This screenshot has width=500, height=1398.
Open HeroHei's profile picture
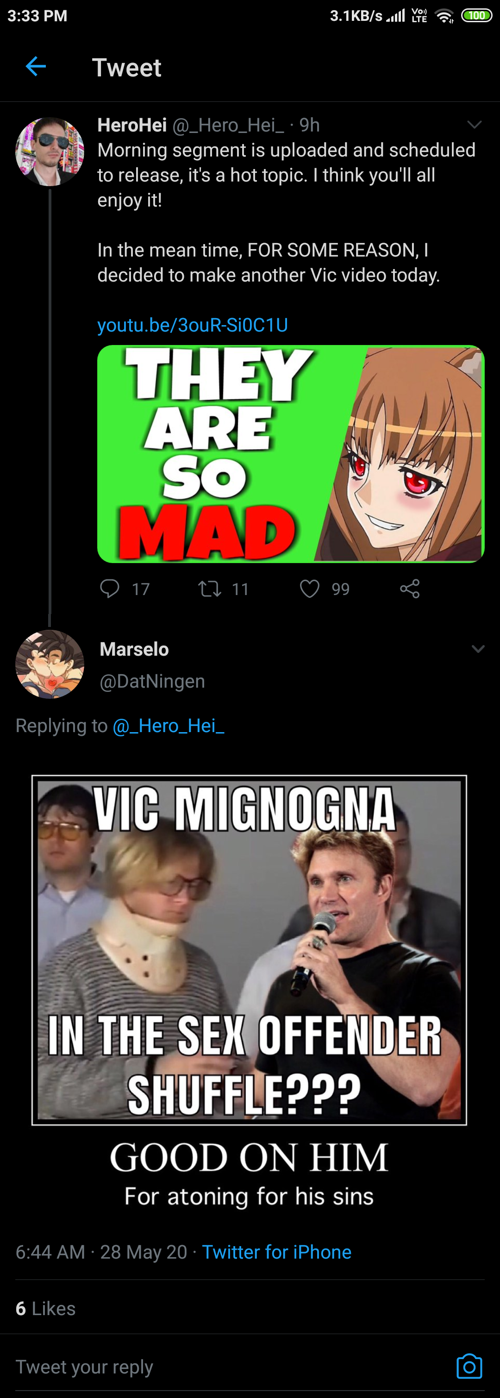point(50,151)
